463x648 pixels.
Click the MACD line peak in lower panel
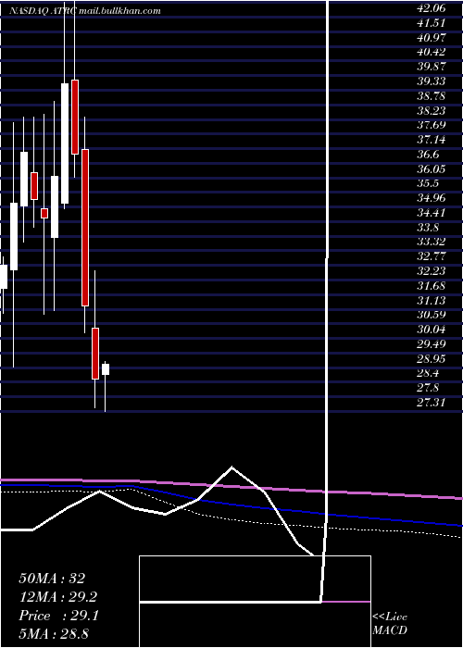[231, 467]
